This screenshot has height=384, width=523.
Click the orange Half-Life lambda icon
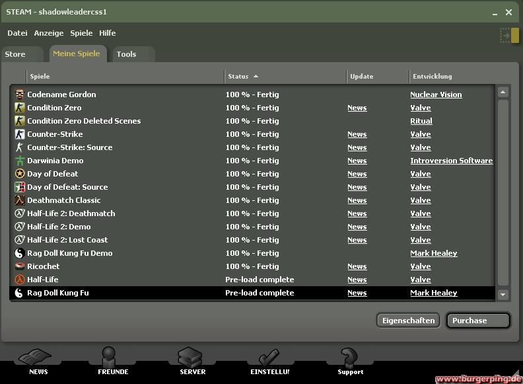point(20,280)
